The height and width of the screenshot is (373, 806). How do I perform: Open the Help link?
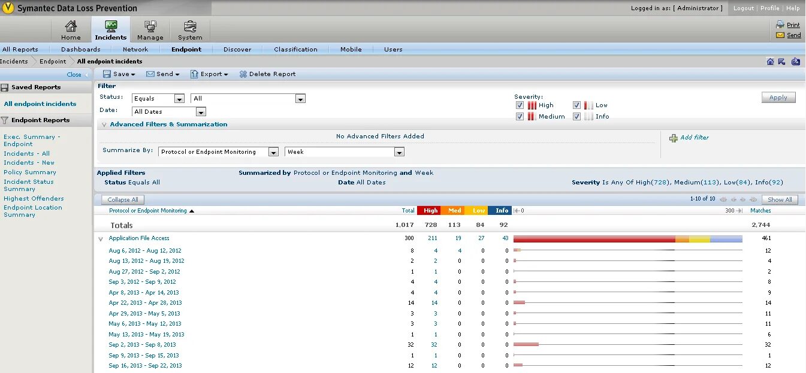[x=793, y=8]
